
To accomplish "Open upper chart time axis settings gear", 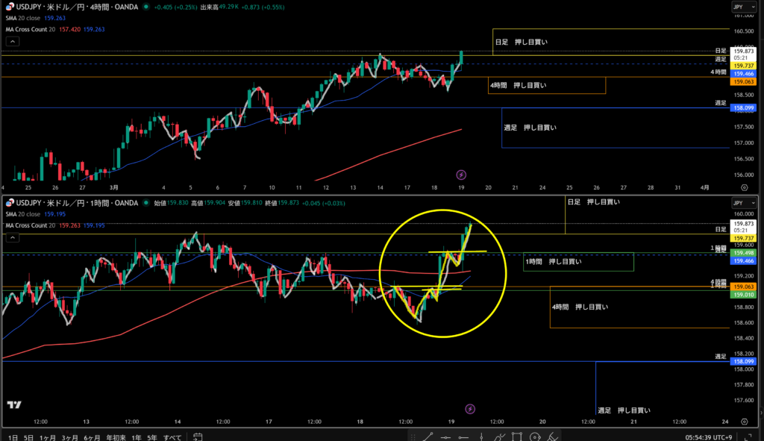I will click(x=744, y=187).
